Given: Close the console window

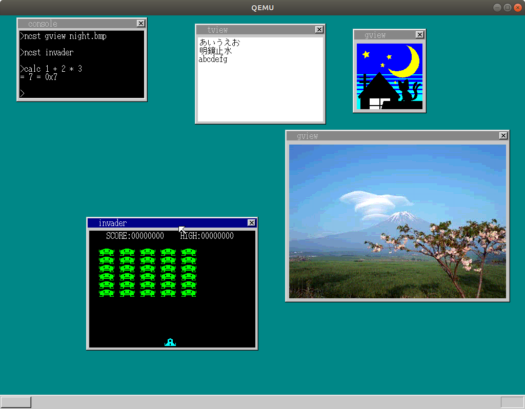Looking at the screenshot, I should pyautogui.click(x=140, y=24).
